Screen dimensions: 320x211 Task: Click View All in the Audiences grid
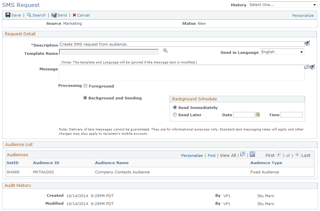228,155
